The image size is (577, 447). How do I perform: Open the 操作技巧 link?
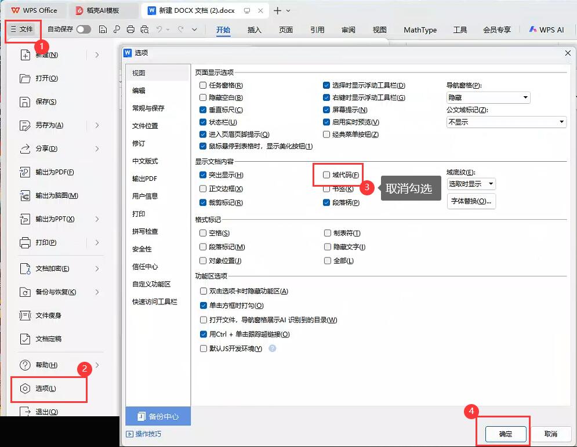pyautogui.click(x=148, y=434)
